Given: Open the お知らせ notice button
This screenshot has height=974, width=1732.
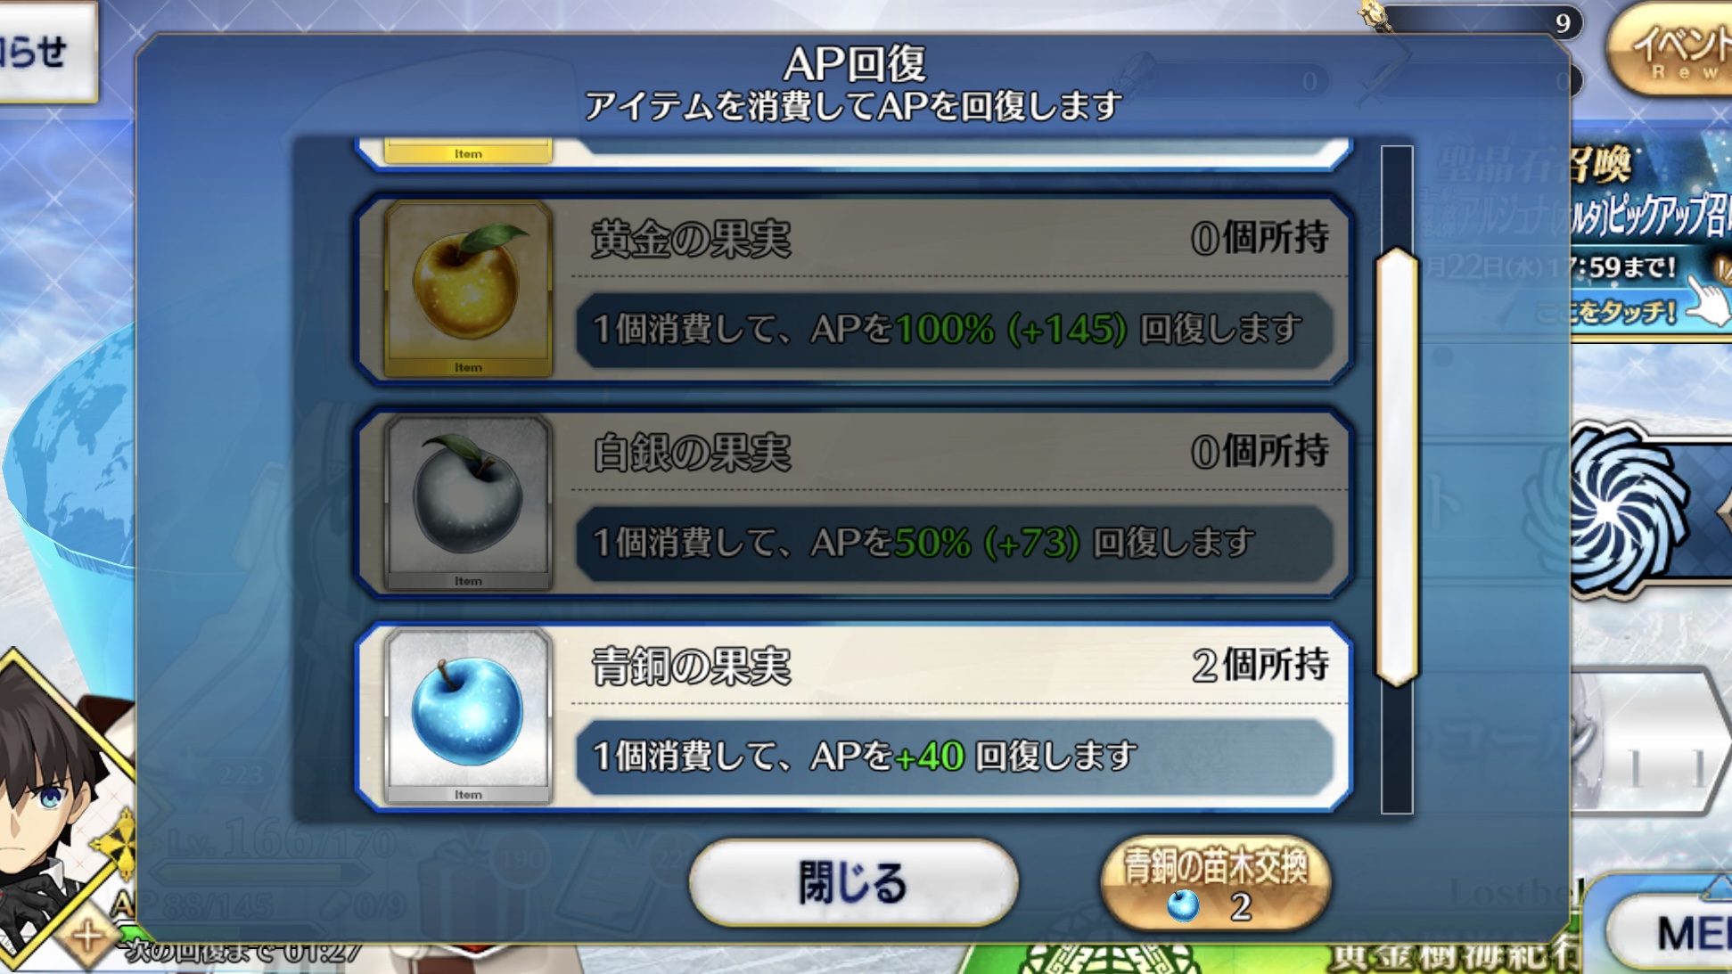Looking at the screenshot, I should tap(45, 52).
